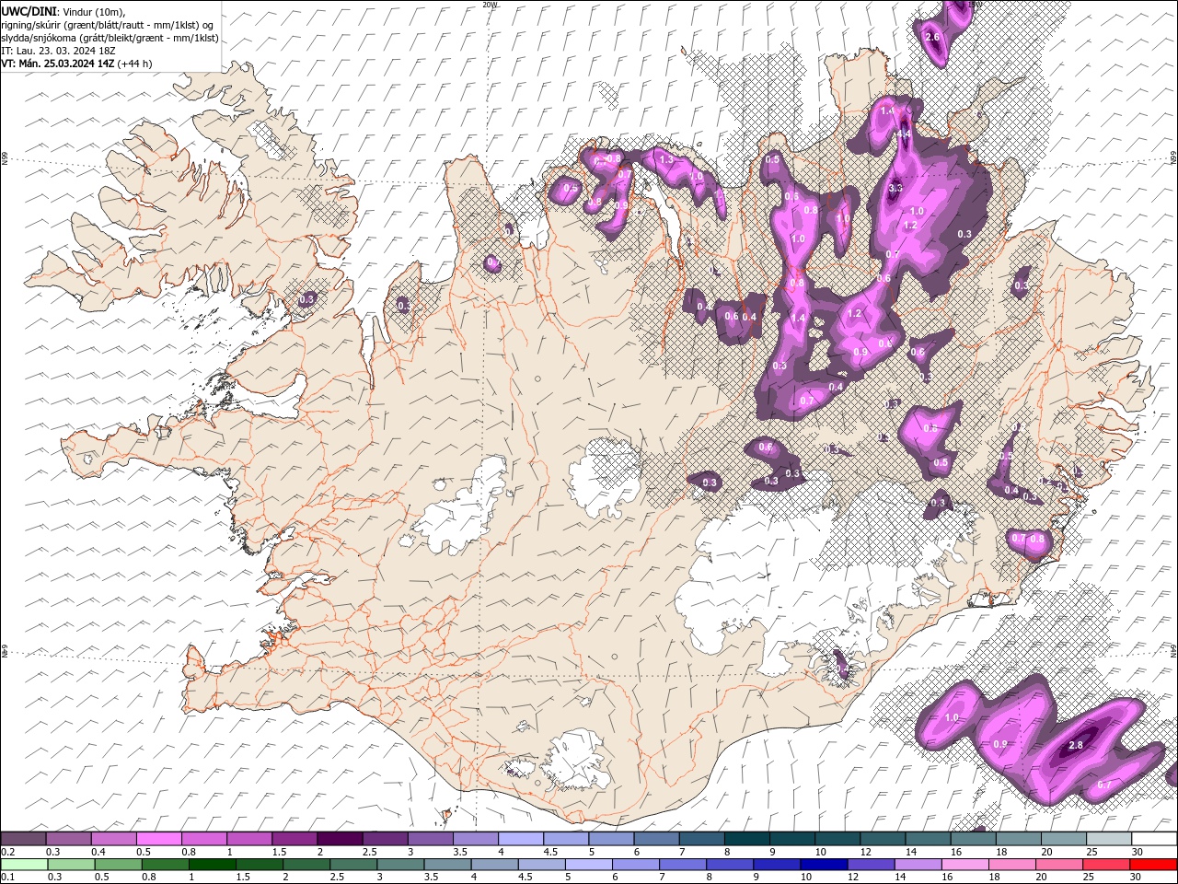
Task: Click the 0.4 label in the snow legend
Action: (x=98, y=852)
